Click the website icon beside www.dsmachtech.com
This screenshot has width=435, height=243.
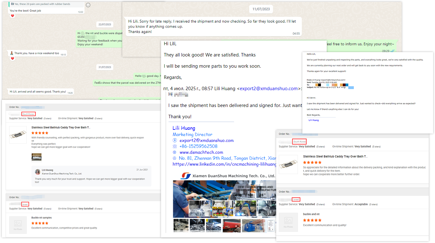click(x=174, y=152)
